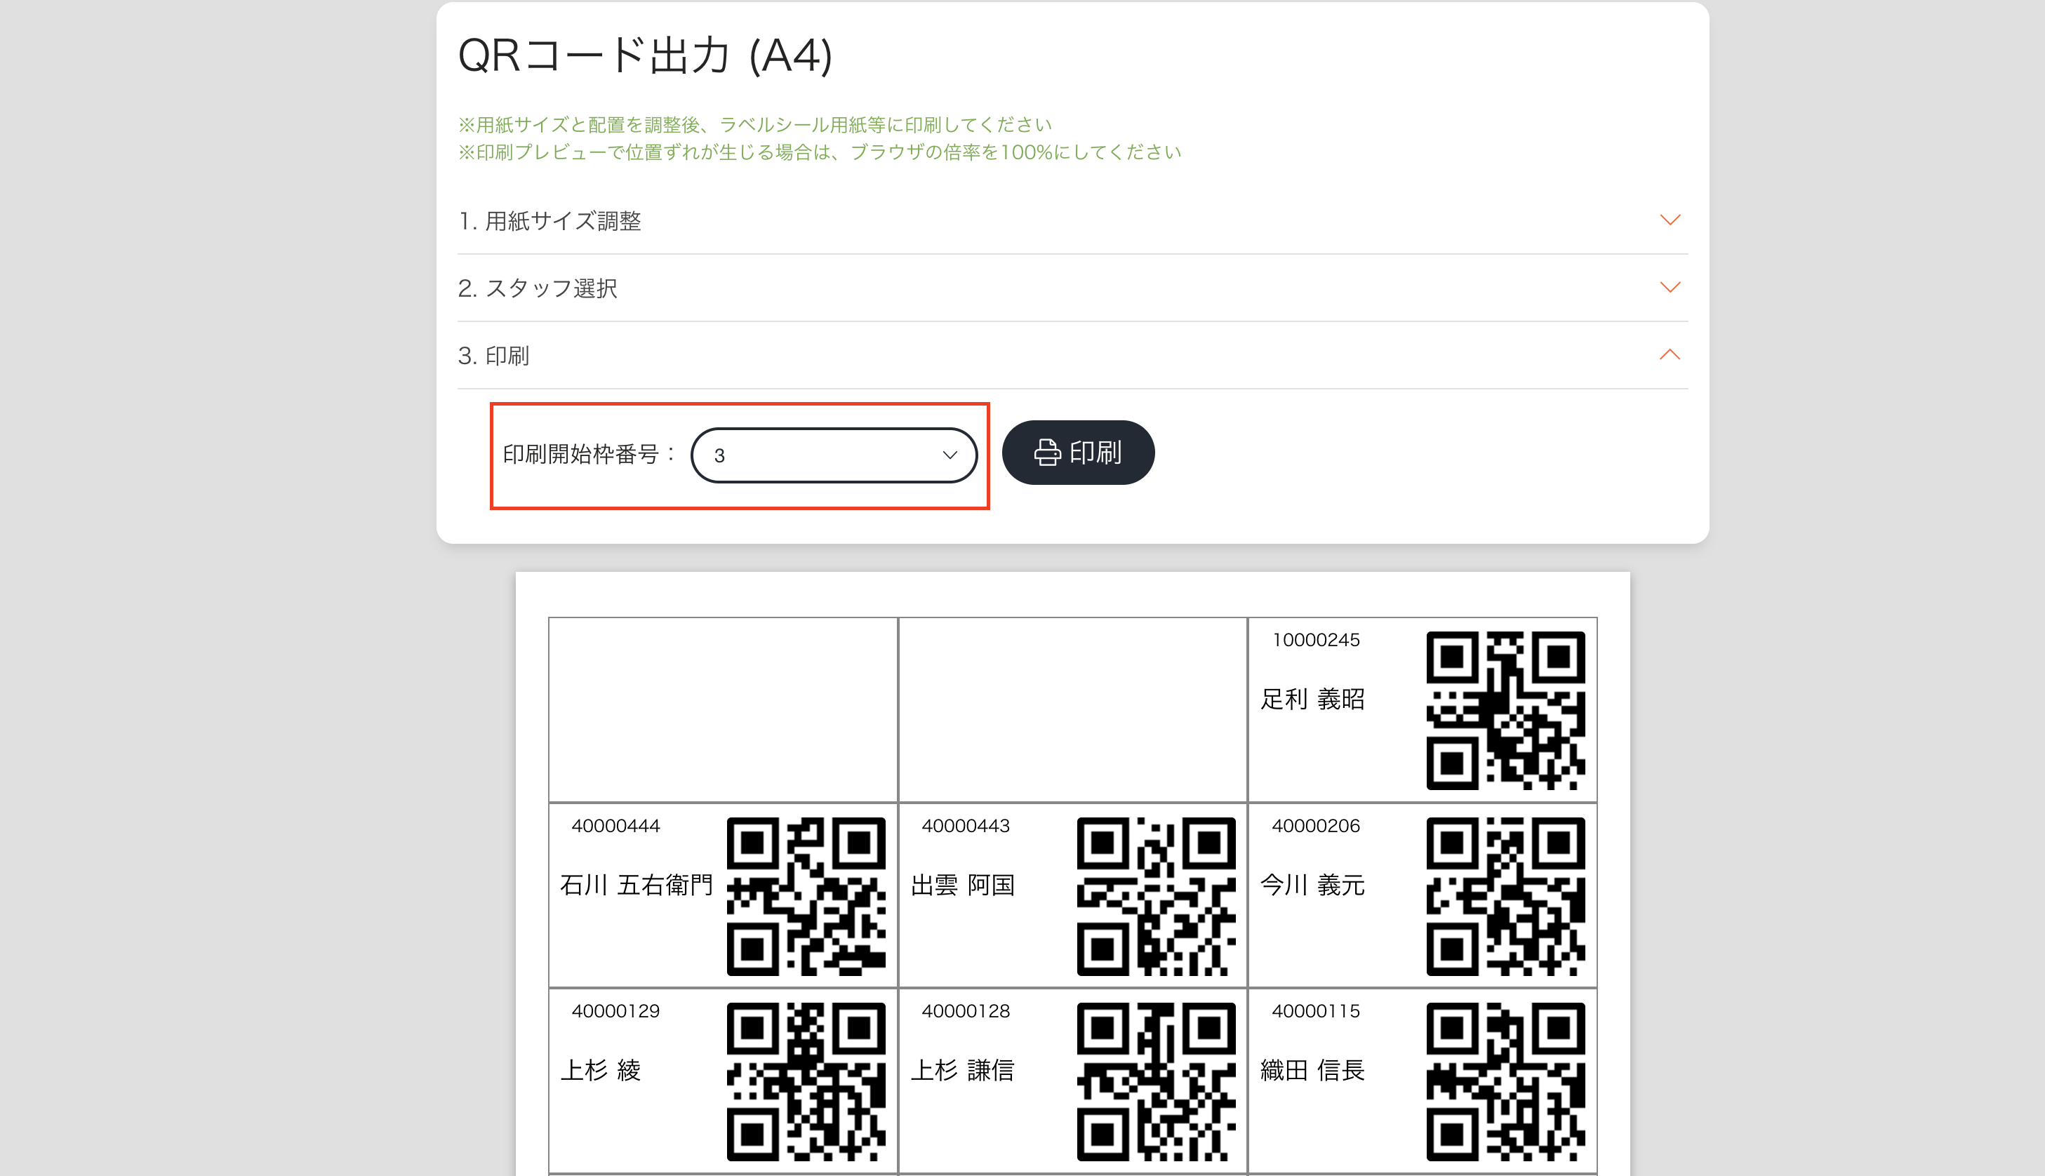Viewport: 2045px width, 1176px height.
Task: Click the 印刷開始枠番号 label
Action: [589, 455]
